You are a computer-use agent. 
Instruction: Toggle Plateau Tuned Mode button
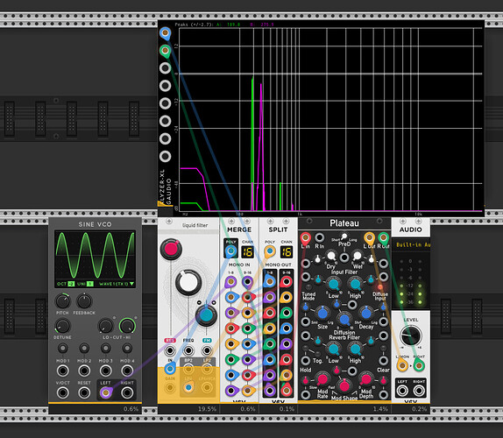(x=308, y=287)
